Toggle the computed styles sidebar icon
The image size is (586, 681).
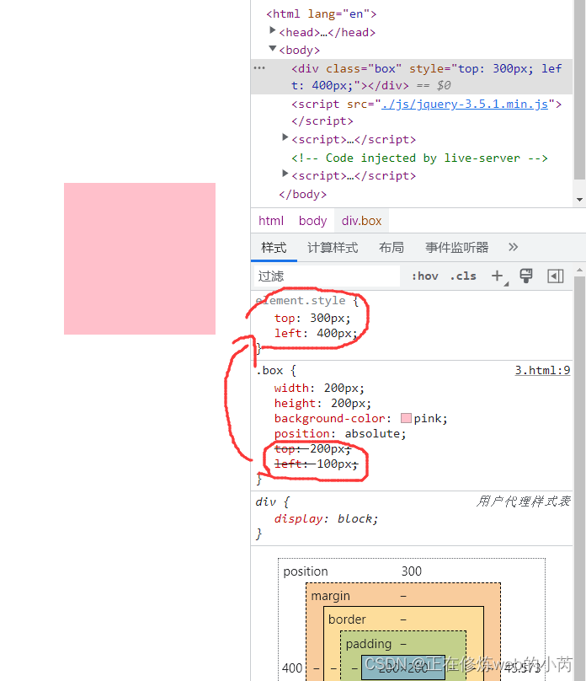pos(555,276)
